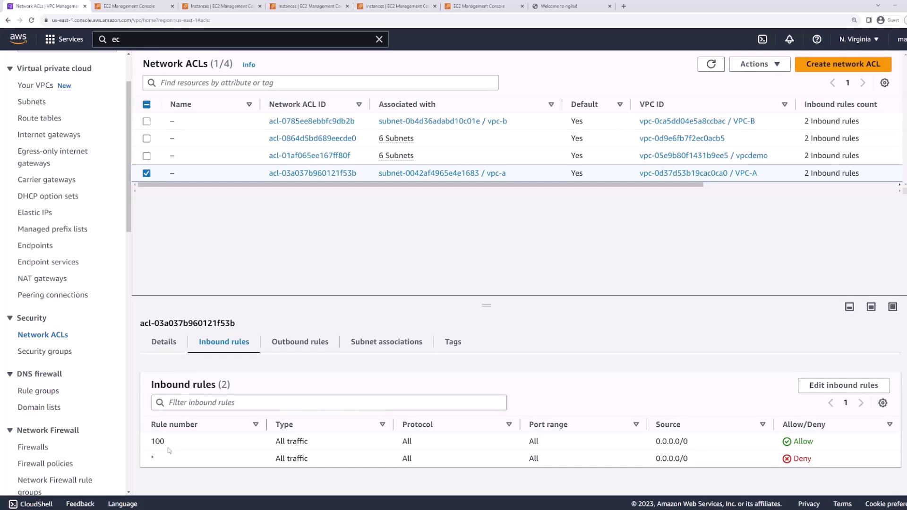Collapse the Virtual private cloud section
This screenshot has height=510, width=907.
[10, 68]
